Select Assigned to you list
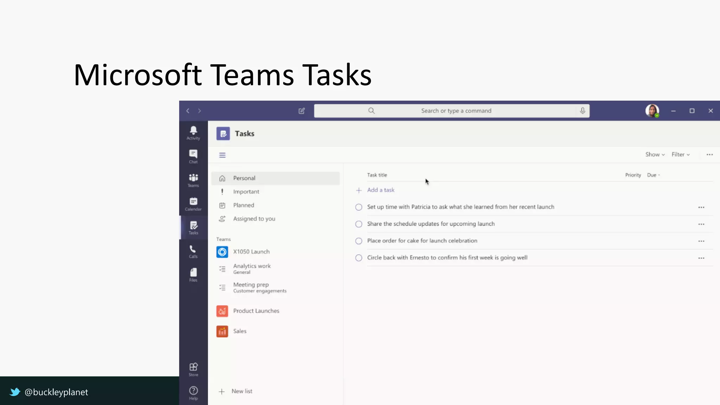This screenshot has width=720, height=405. click(x=275, y=219)
